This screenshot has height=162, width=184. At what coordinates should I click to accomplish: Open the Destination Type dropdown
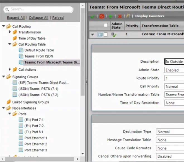[170, 132]
